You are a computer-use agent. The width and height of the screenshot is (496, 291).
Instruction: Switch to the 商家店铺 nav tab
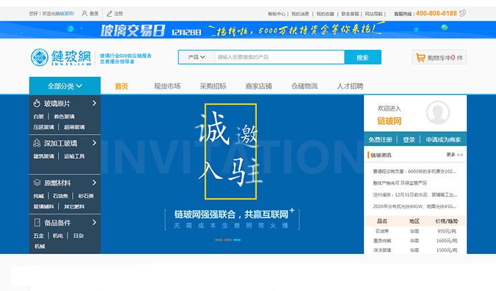click(x=259, y=86)
